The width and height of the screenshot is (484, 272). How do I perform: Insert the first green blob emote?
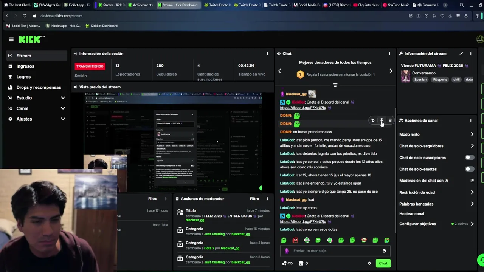pos(284,240)
